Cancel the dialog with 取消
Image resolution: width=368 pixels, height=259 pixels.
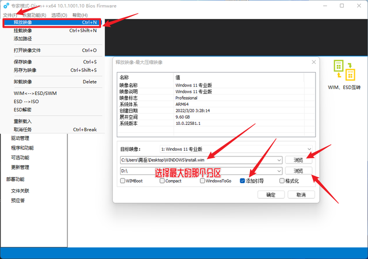301,195
